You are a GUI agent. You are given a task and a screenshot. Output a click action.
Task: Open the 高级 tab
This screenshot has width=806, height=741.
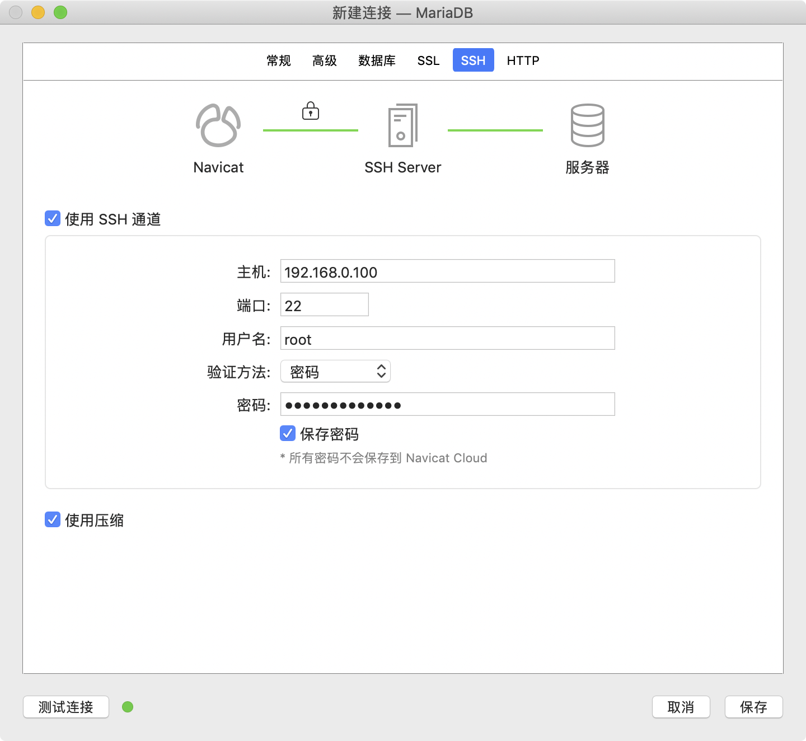pos(325,60)
